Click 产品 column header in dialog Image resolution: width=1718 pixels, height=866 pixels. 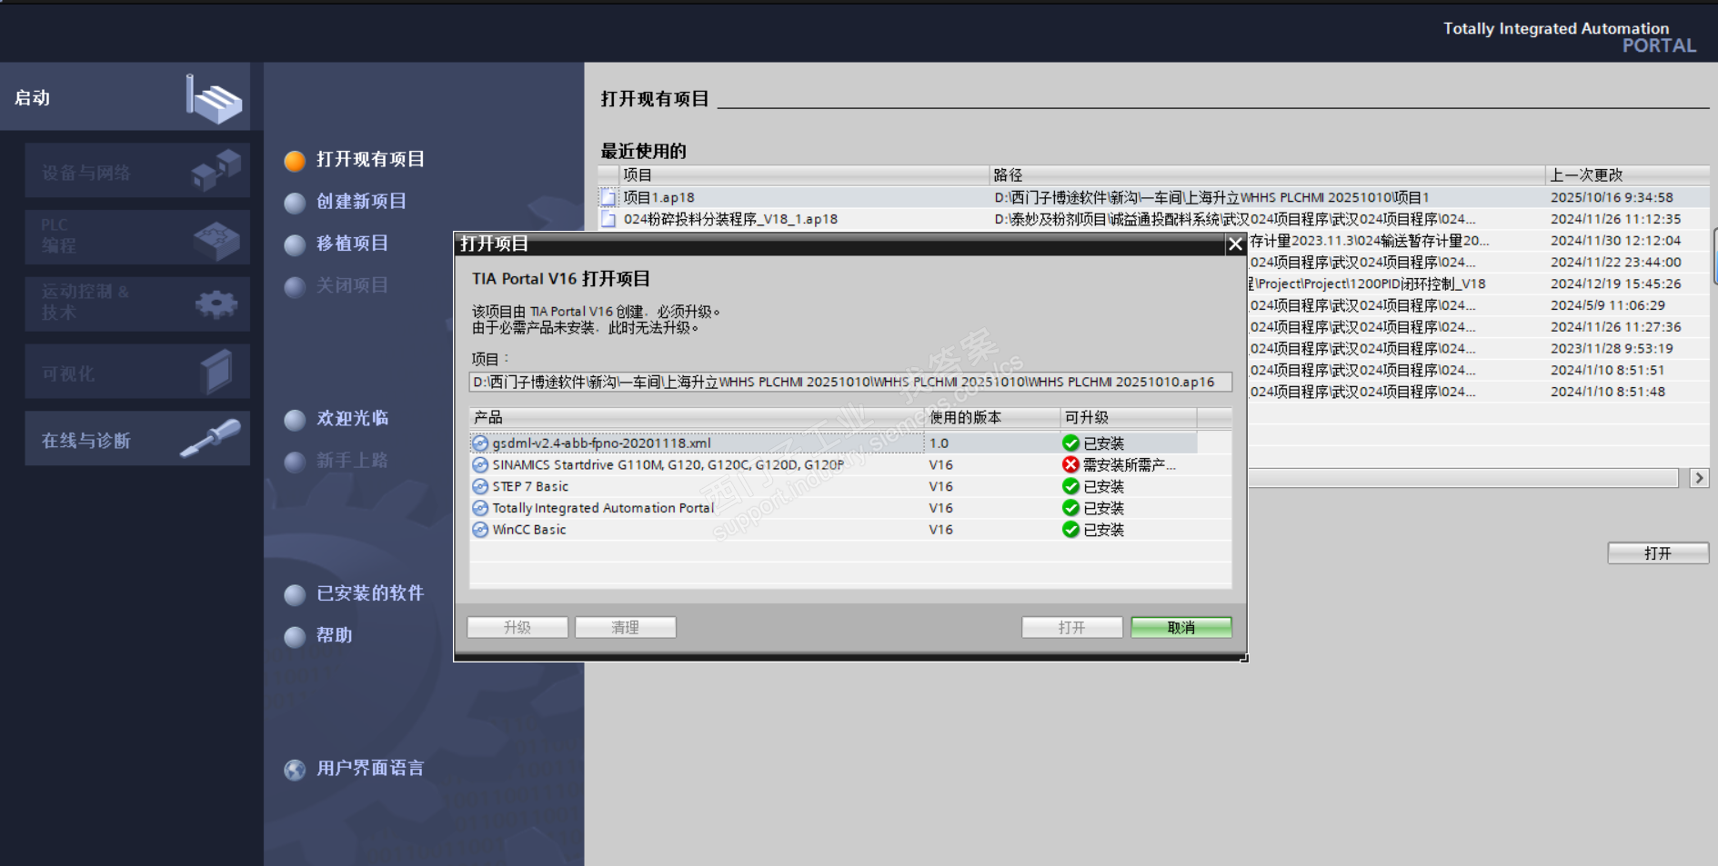pyautogui.click(x=697, y=418)
